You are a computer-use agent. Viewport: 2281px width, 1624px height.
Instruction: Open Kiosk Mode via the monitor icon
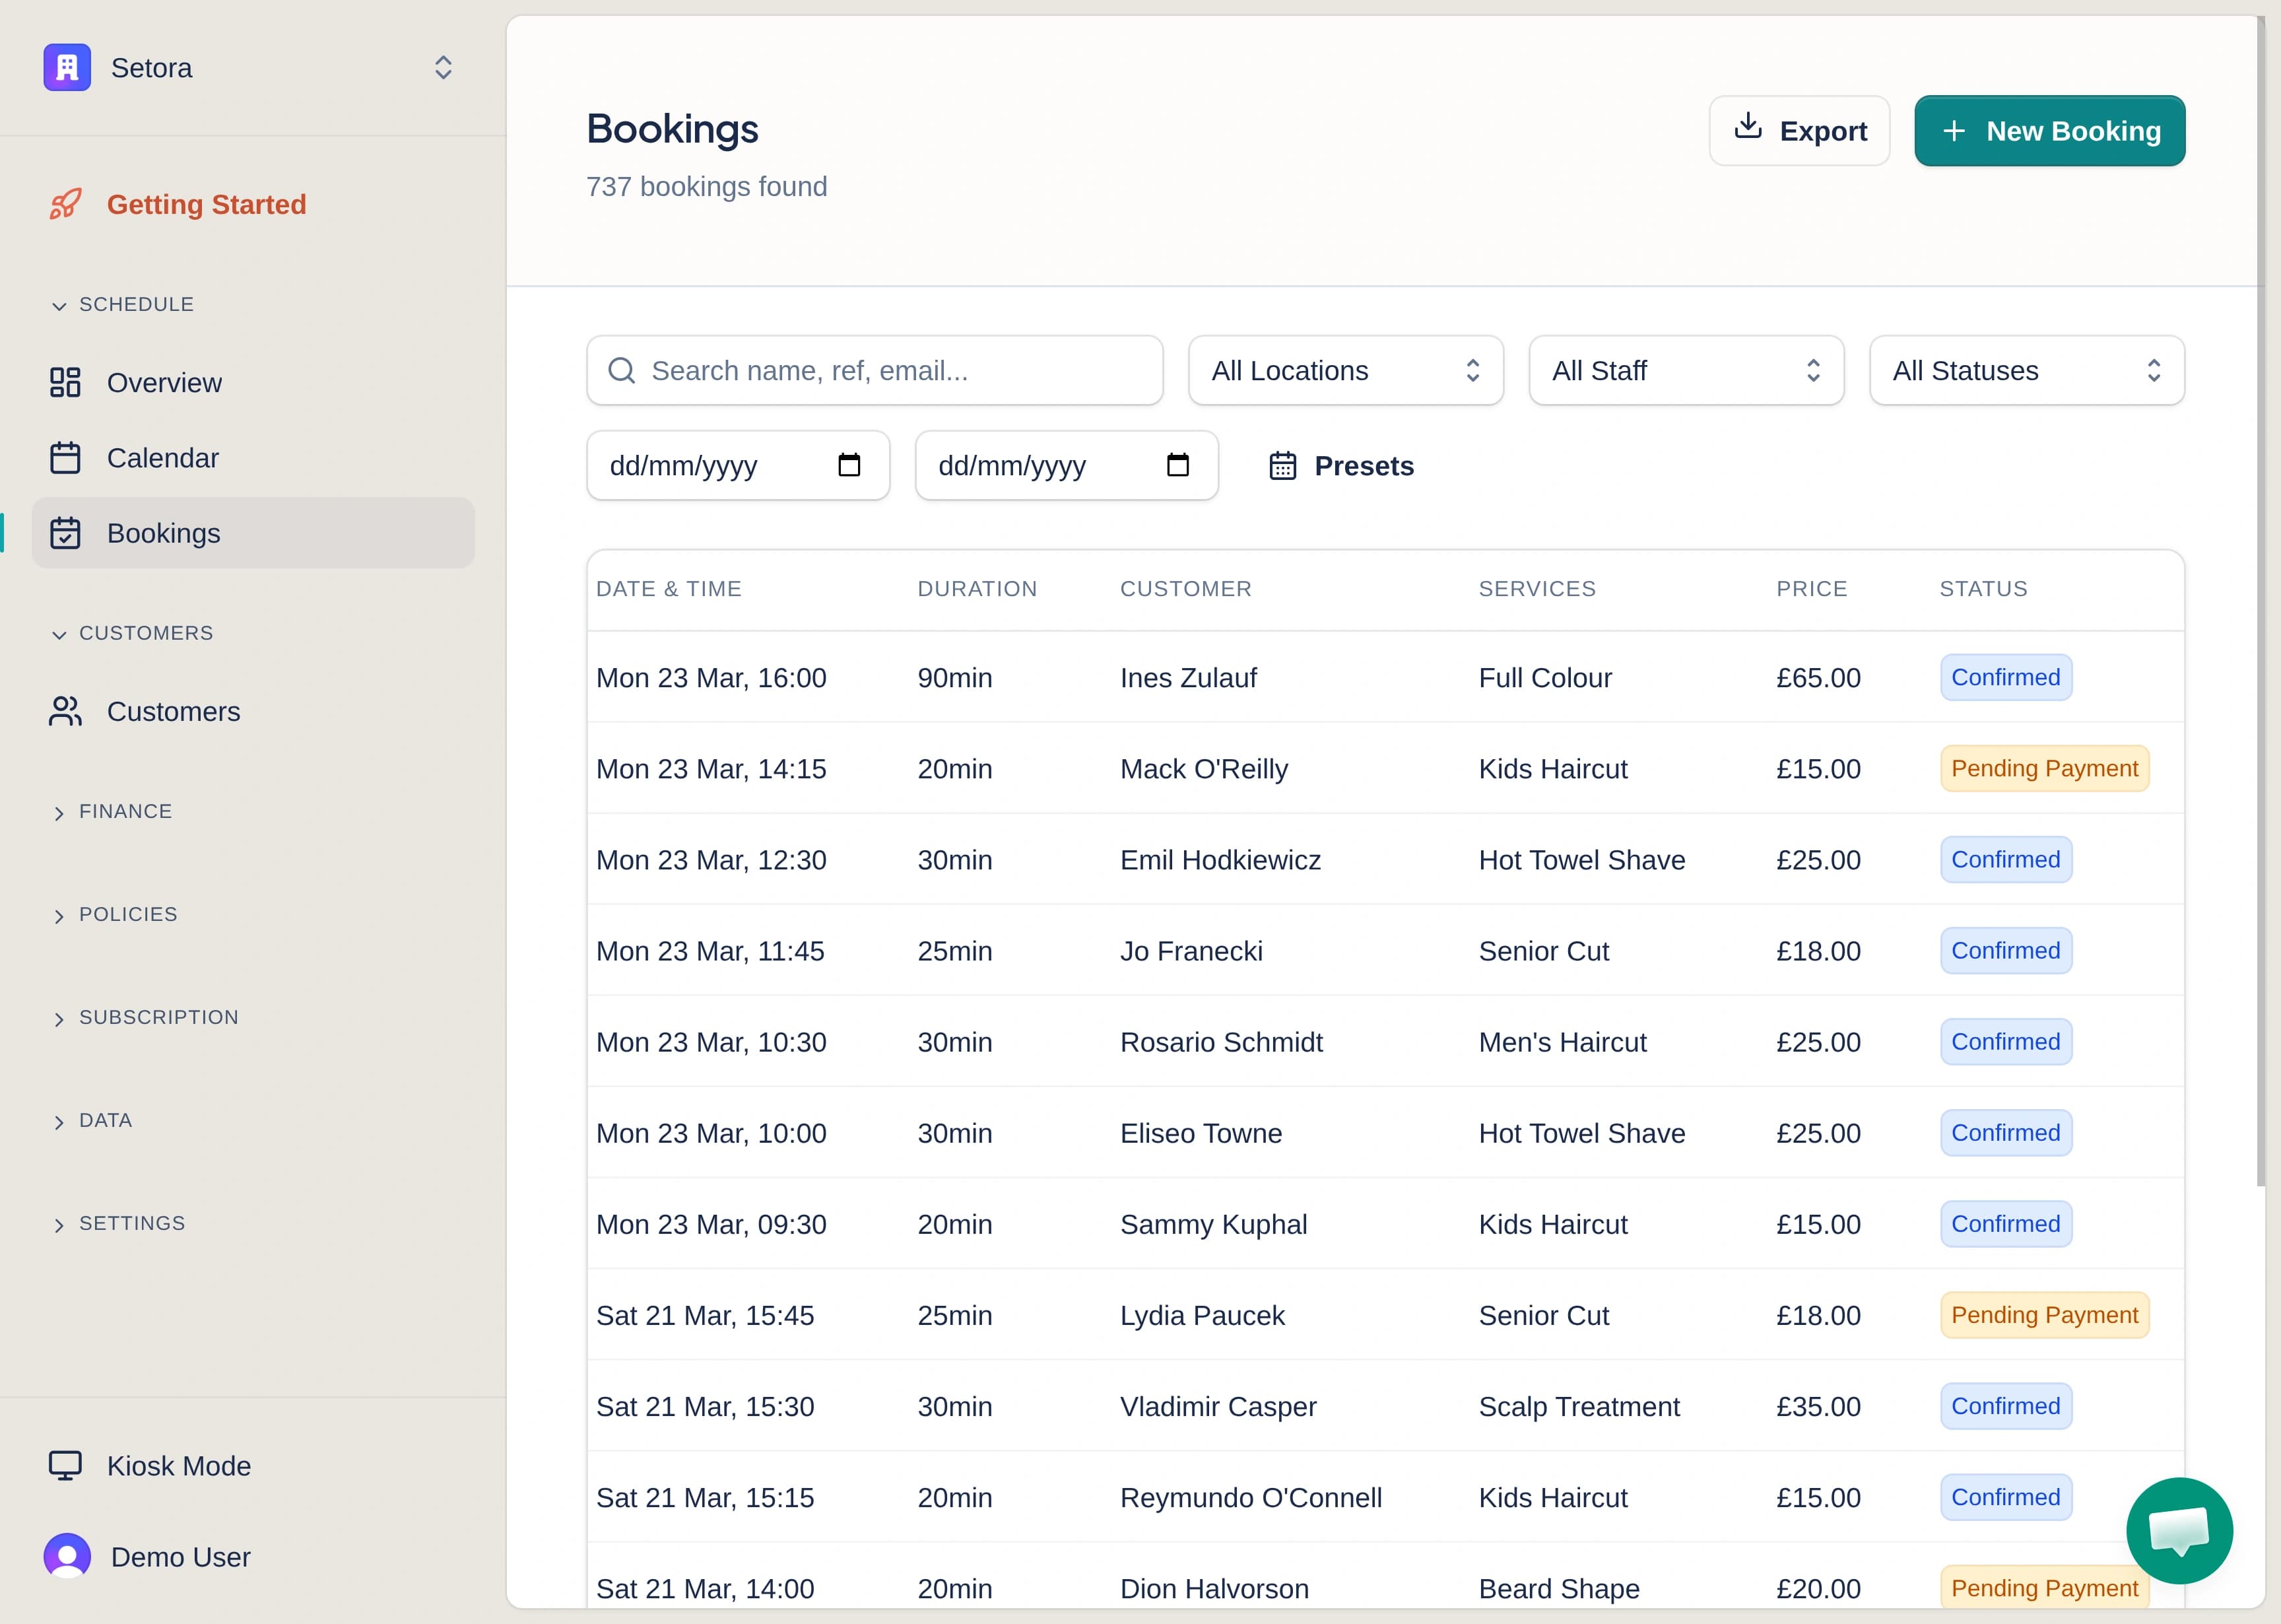[66, 1465]
